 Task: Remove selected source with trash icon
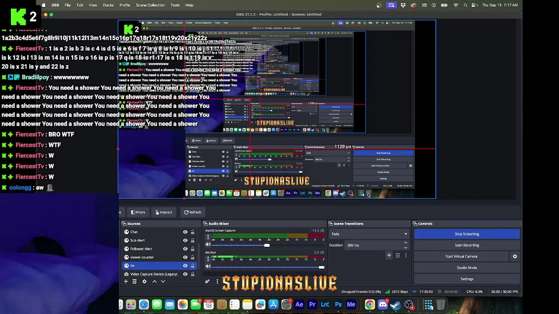135,281
